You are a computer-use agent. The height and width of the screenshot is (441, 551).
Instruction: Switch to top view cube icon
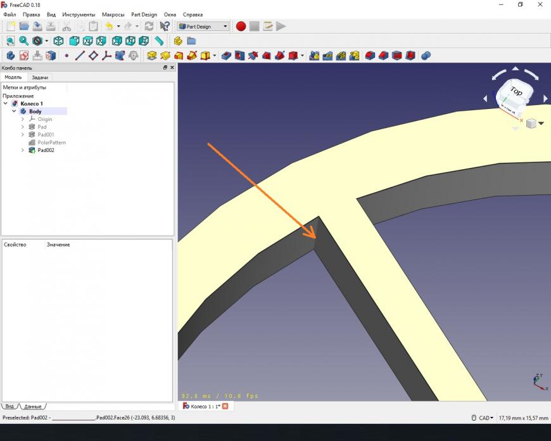[x=87, y=41]
